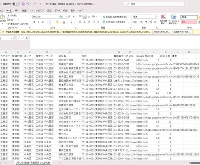Open the merge cells dropdown arrow
This screenshot has height=165, width=200.
(128, 22)
